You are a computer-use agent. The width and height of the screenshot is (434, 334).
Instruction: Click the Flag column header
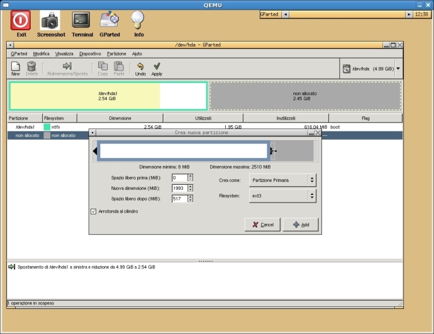(x=365, y=118)
